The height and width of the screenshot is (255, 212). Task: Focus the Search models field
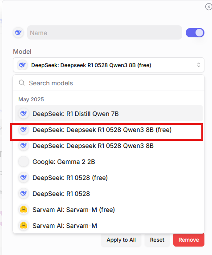tap(109, 83)
